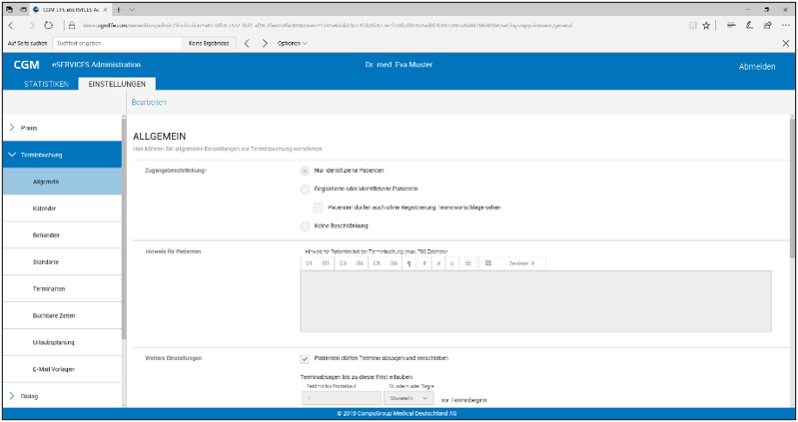Select heading 03 format in editor
Screen dimensions: 798x422
[x=343, y=263]
